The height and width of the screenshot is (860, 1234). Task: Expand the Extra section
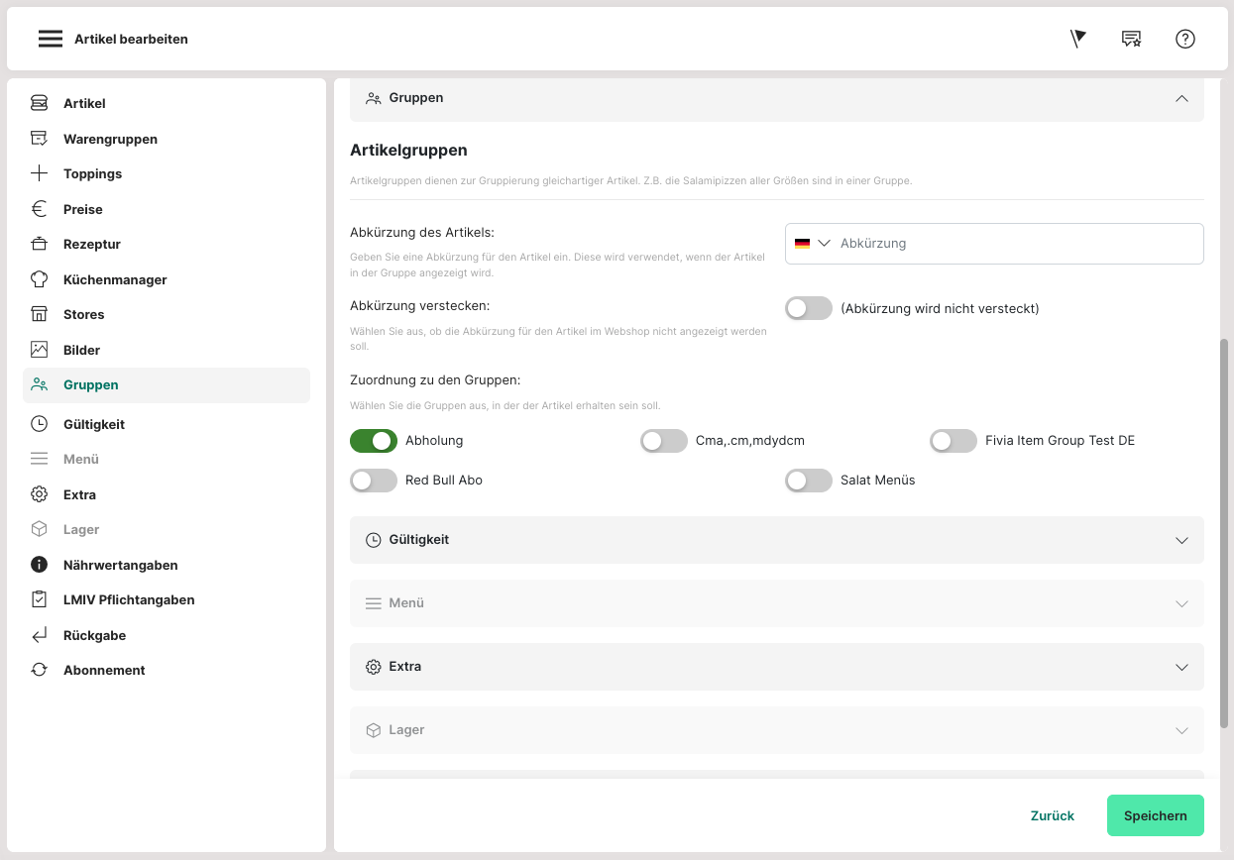(x=1180, y=667)
